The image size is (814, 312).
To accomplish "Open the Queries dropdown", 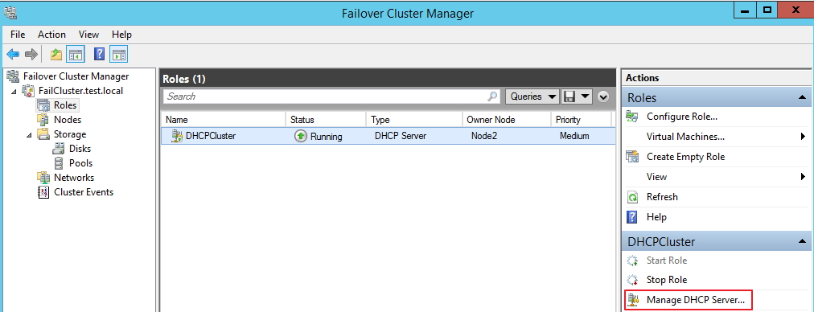I will click(x=532, y=96).
